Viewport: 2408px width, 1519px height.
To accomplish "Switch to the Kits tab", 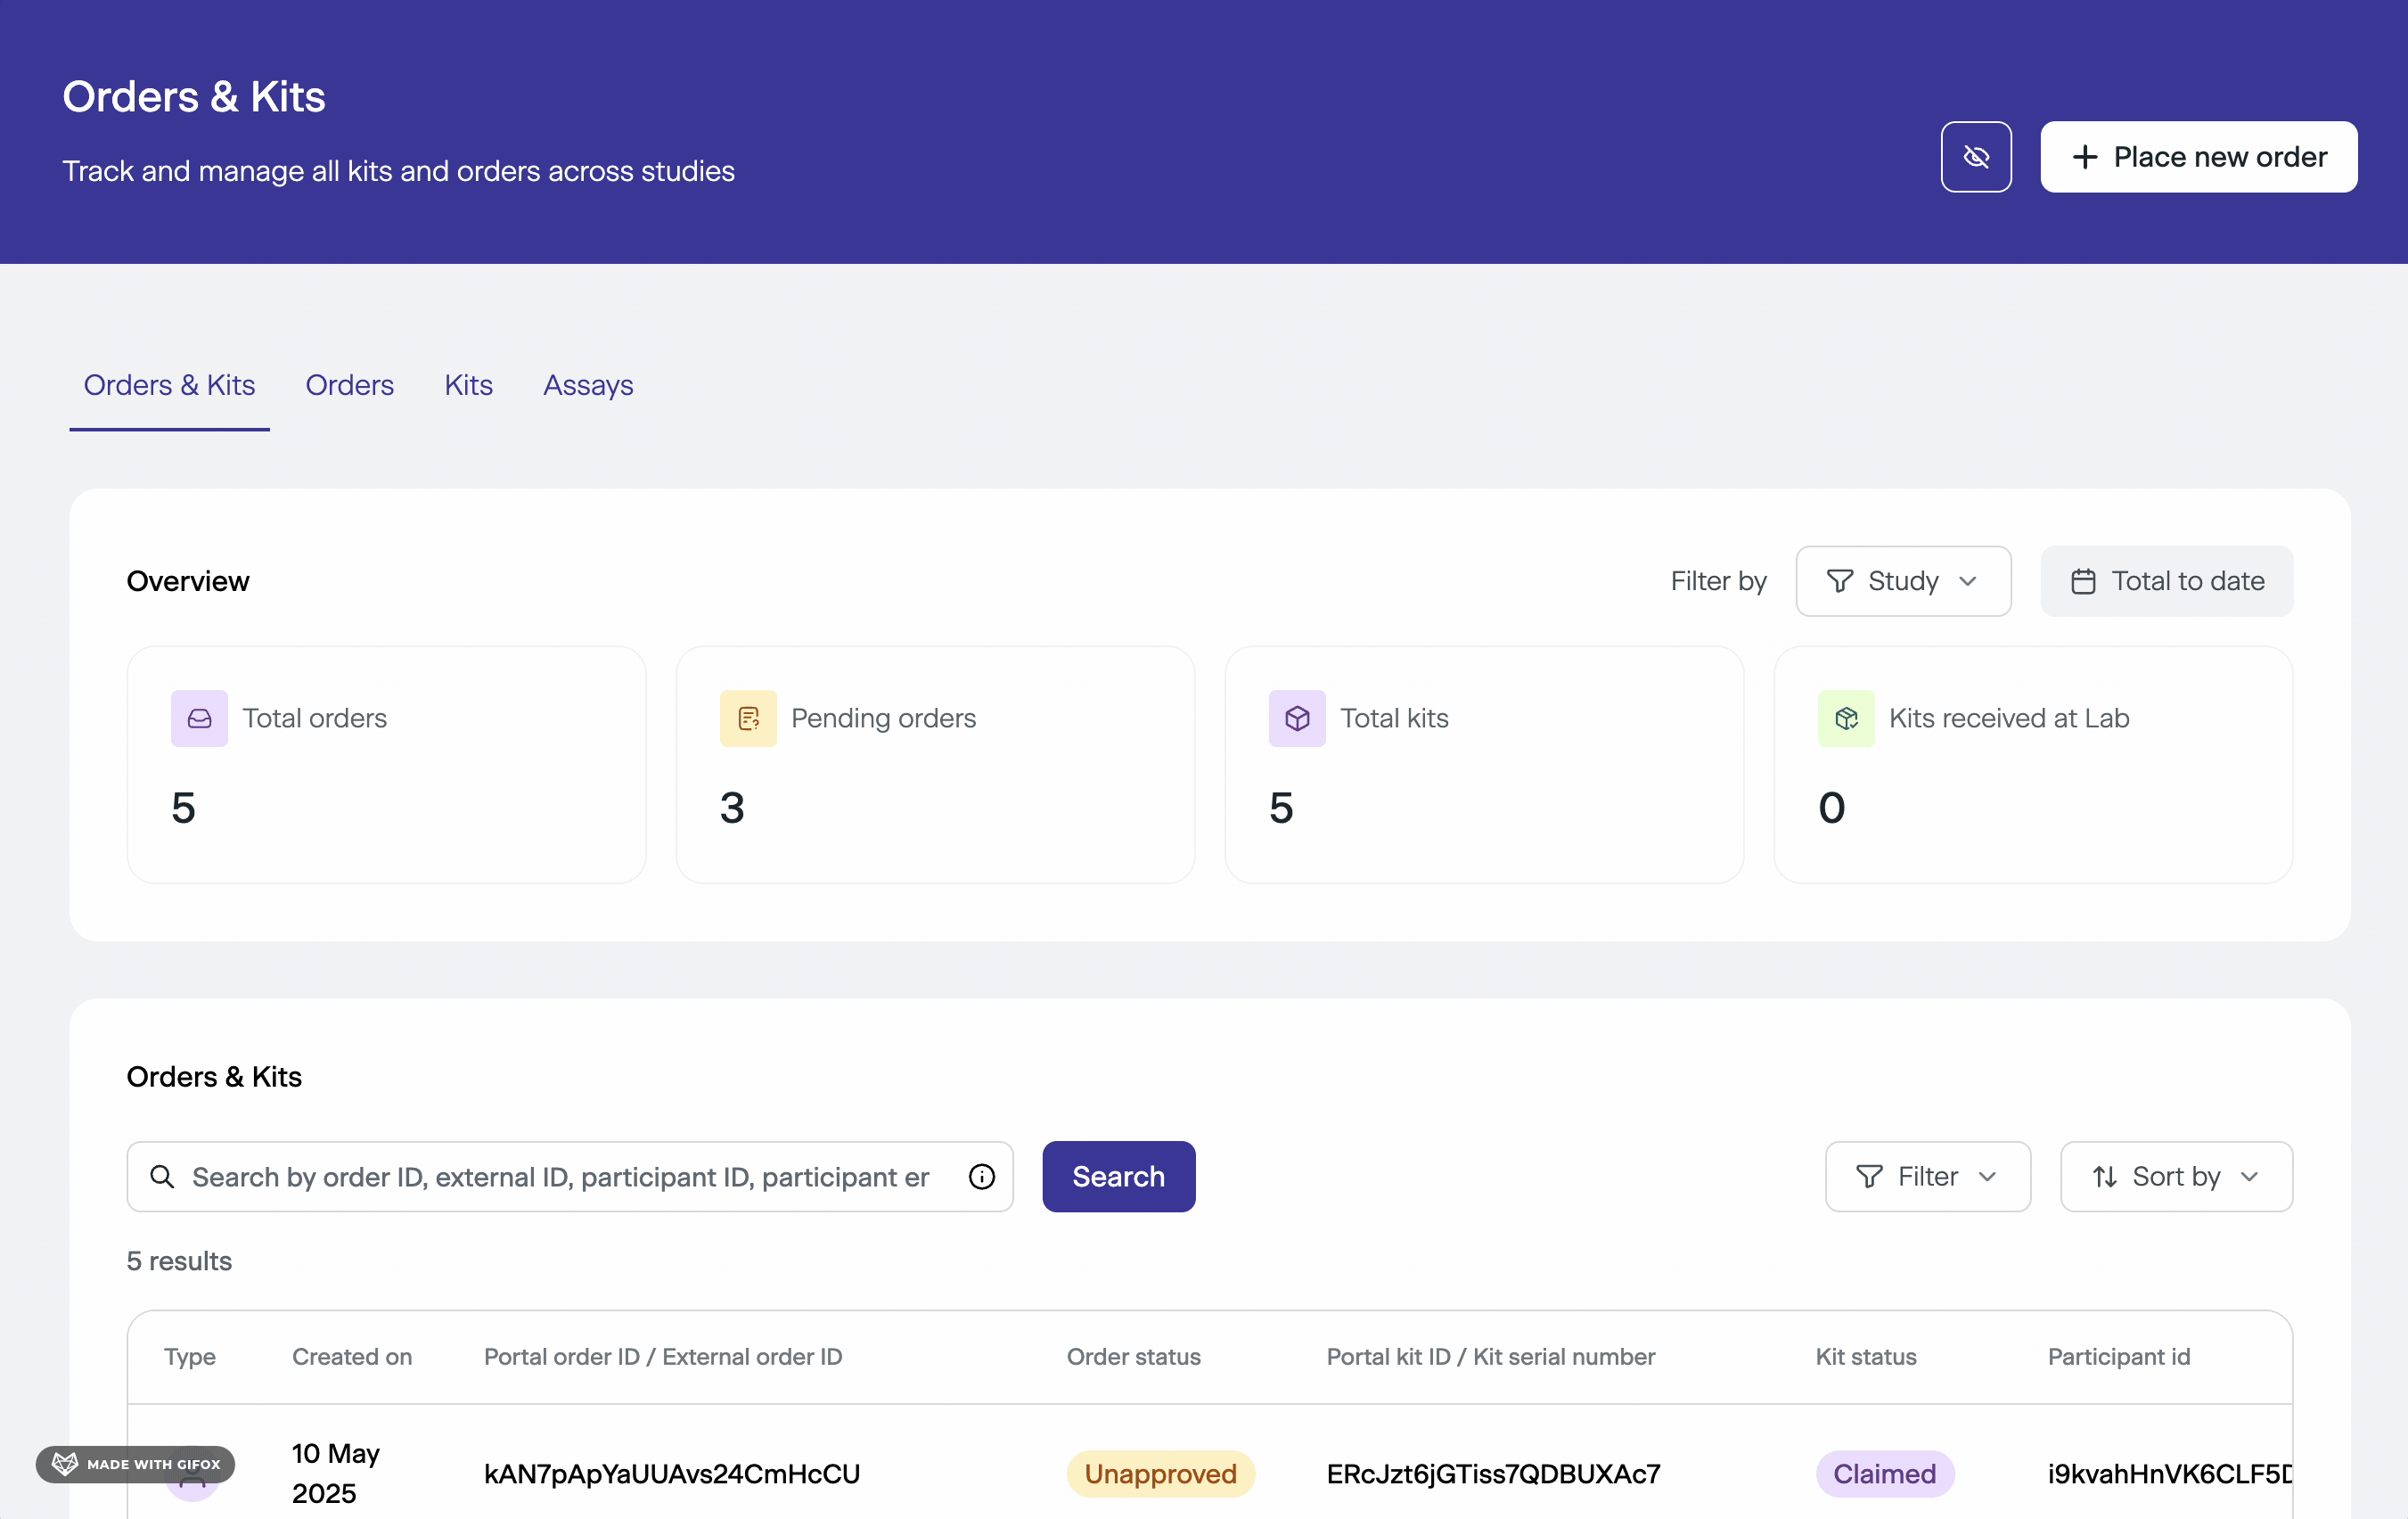I will tap(468, 385).
